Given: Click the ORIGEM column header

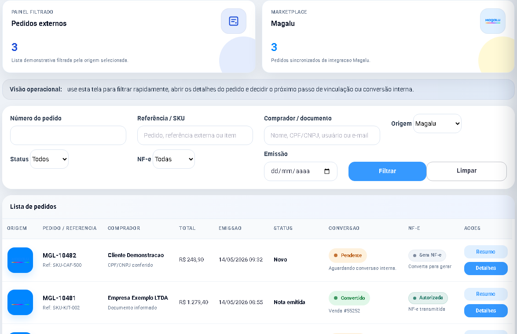Looking at the screenshot, I should [x=17, y=228].
